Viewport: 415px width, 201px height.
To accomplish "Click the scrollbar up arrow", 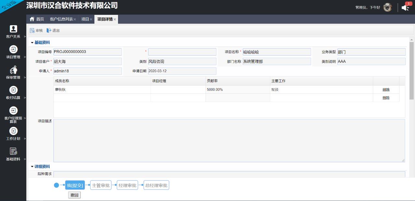I will pos(412,39).
